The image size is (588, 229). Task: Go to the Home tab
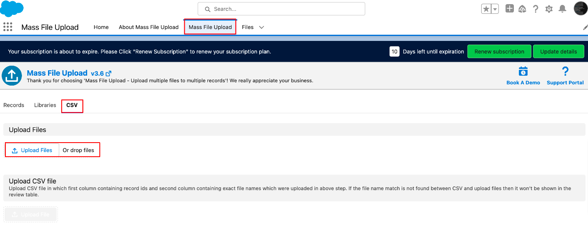tap(101, 27)
